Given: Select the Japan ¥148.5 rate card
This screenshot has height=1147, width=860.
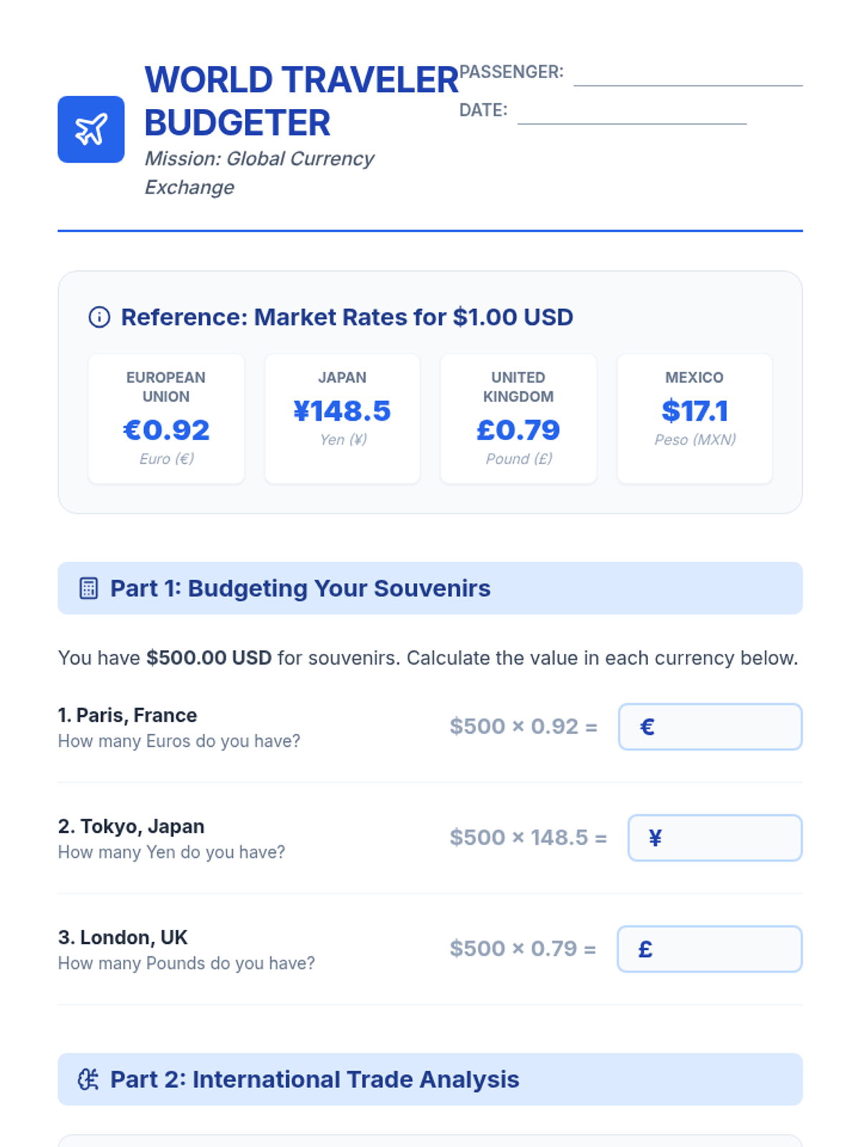Looking at the screenshot, I should coord(343,419).
